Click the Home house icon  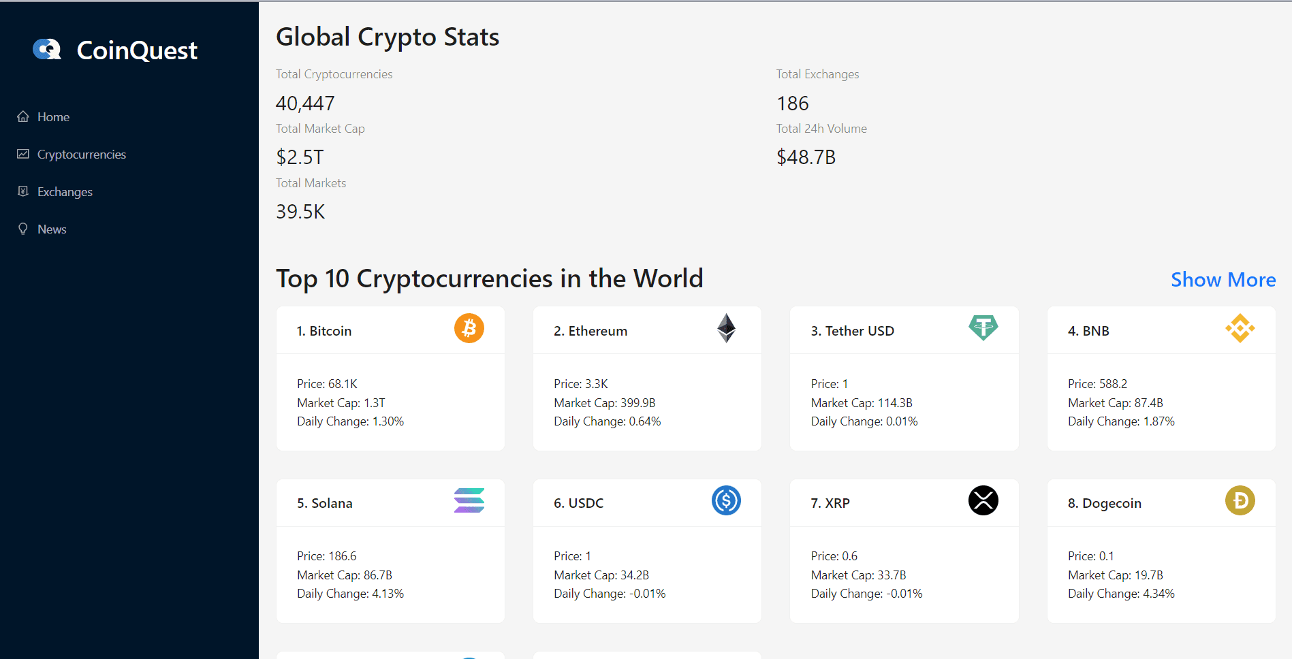coord(23,116)
